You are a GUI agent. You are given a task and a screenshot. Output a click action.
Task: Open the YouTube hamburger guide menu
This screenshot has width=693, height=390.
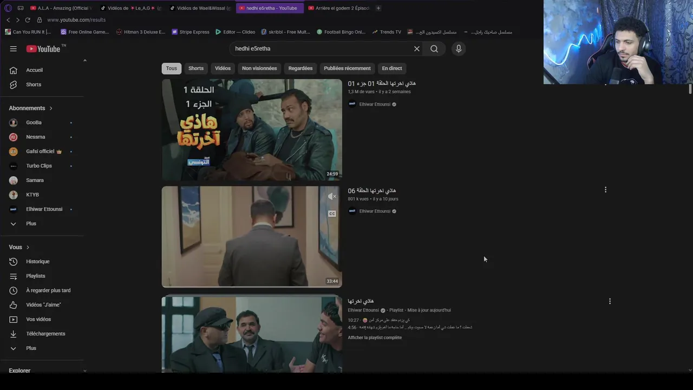[x=13, y=49]
